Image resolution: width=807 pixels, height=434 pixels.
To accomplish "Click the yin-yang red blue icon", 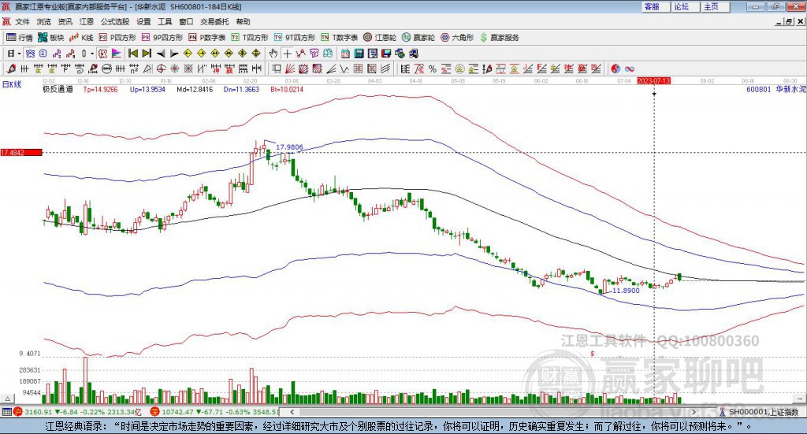I will [x=615, y=69].
